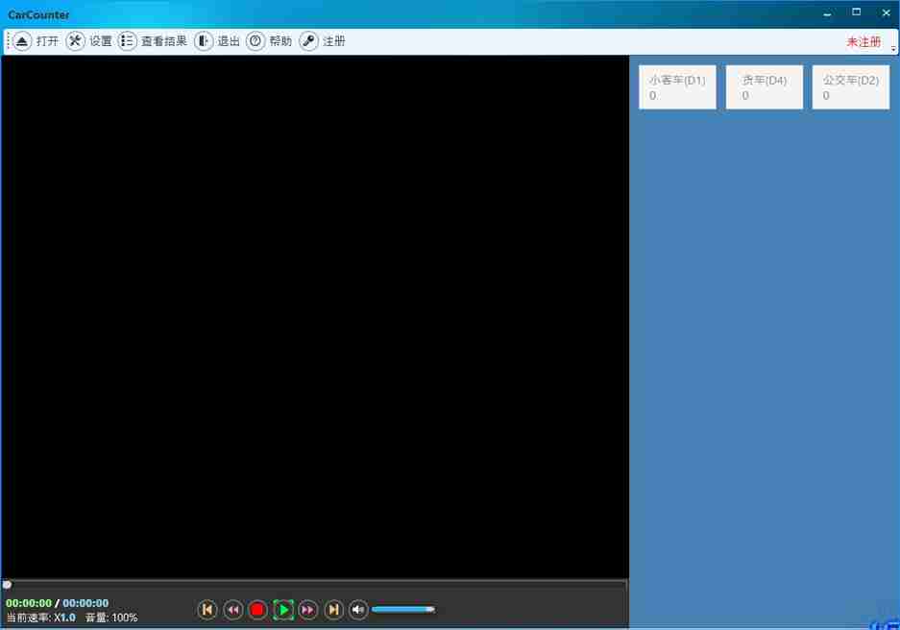Image resolution: width=900 pixels, height=630 pixels.
Task: Click the 退出 exit icon
Action: pos(204,41)
